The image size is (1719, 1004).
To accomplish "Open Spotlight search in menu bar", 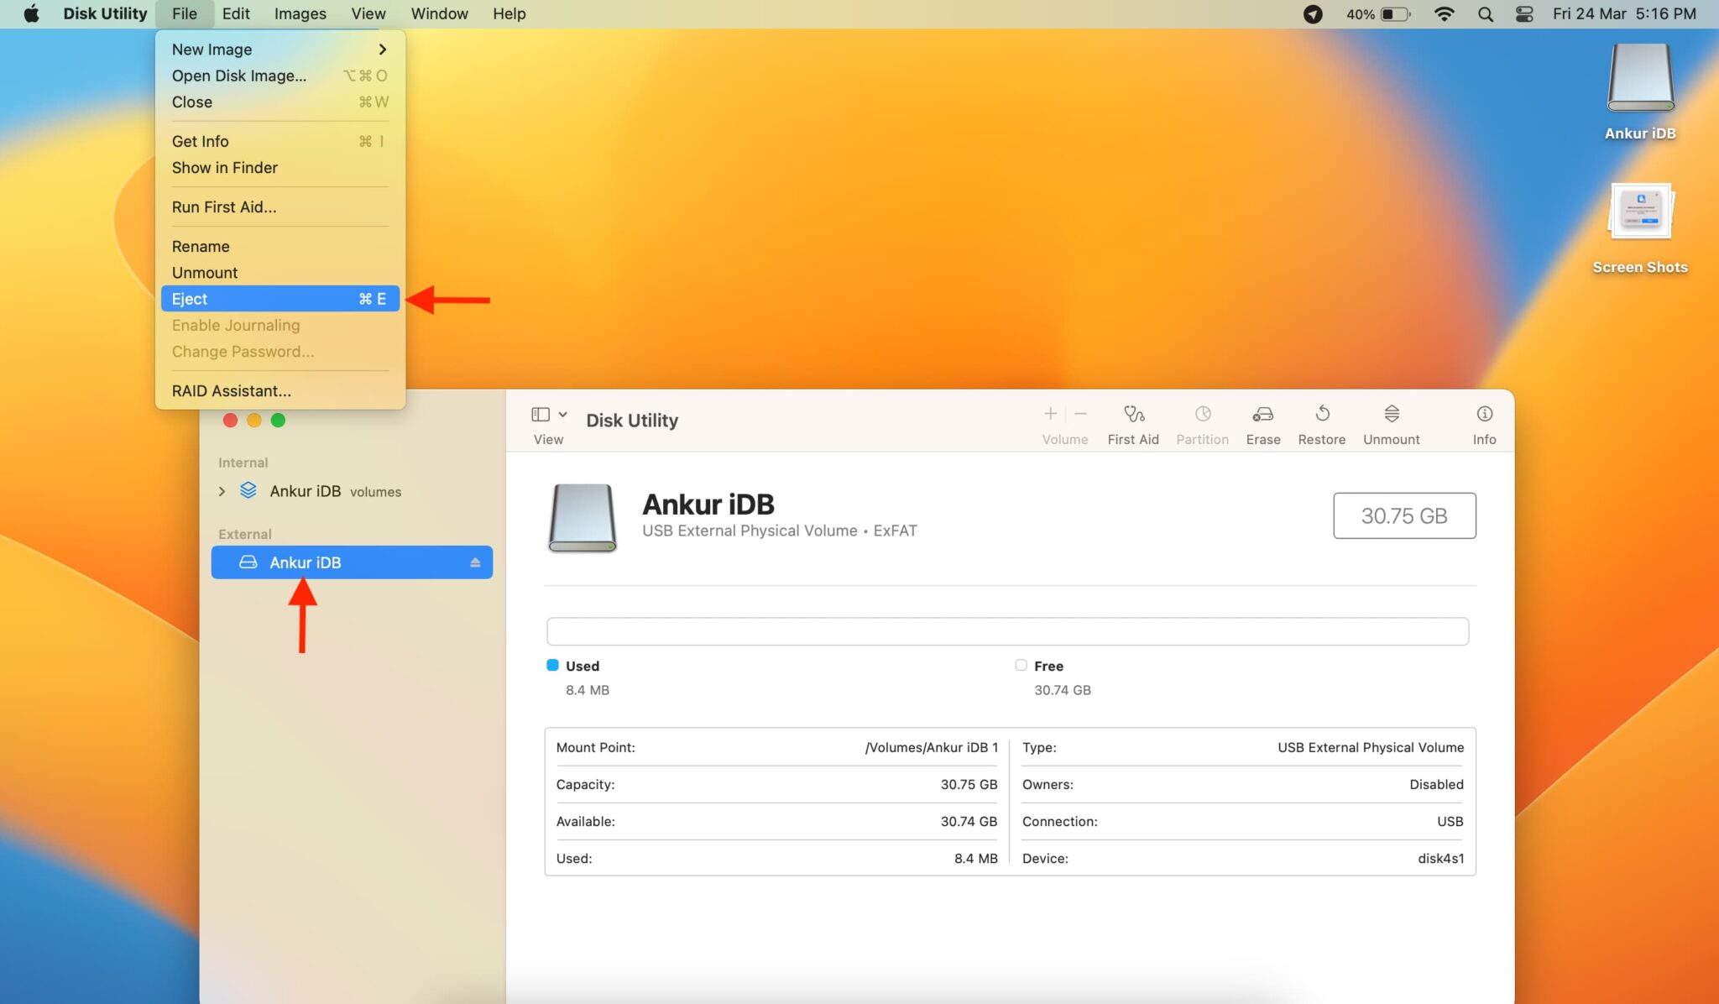I will (1485, 14).
